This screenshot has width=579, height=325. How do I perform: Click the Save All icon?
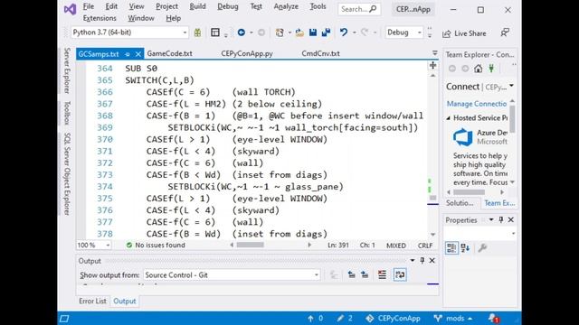coord(326,32)
